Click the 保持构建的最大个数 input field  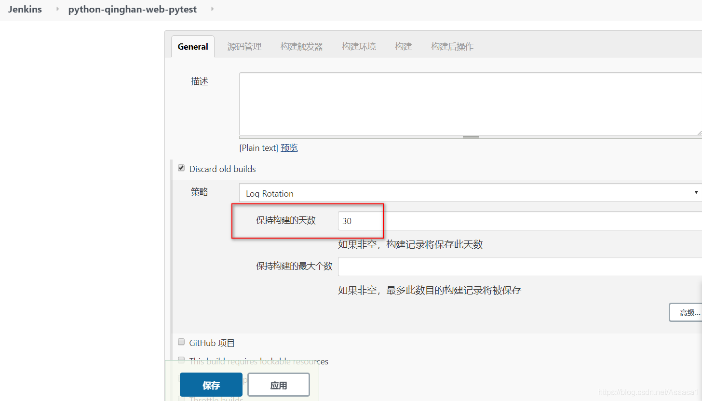[x=520, y=267]
